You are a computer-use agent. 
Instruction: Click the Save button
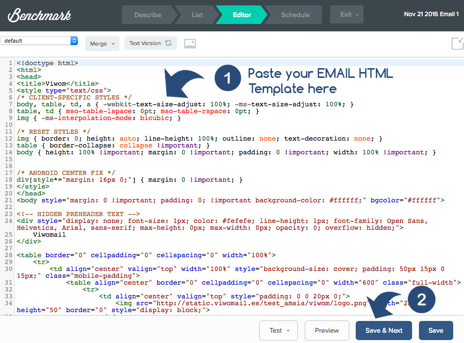[436, 330]
